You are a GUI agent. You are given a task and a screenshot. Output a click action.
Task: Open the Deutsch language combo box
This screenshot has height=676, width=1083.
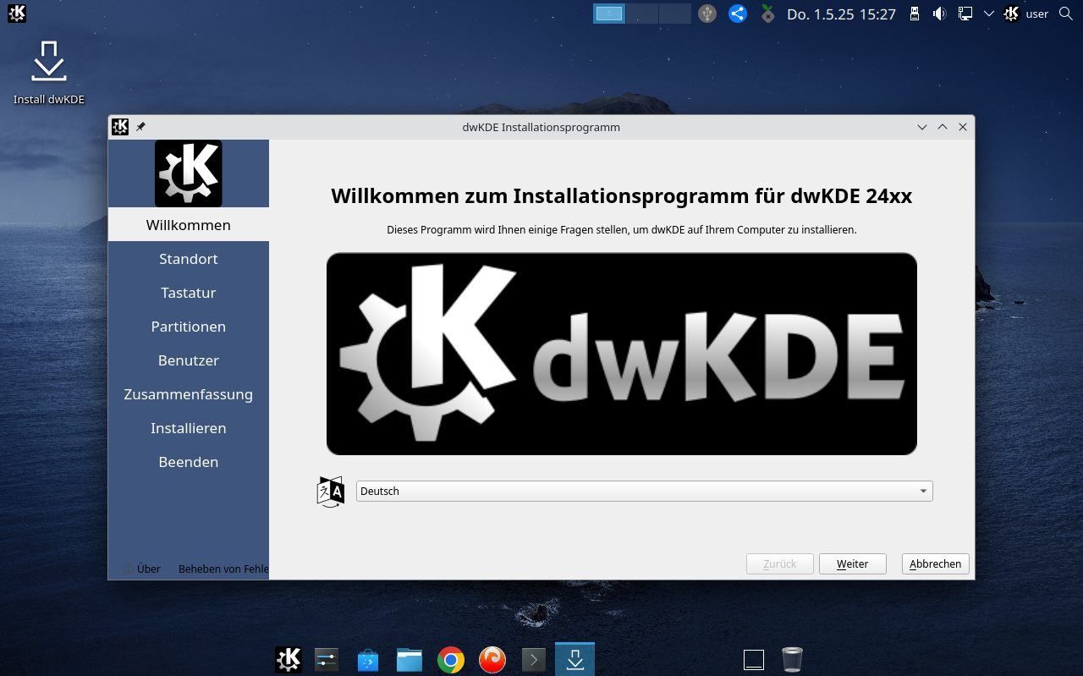pyautogui.click(x=645, y=491)
